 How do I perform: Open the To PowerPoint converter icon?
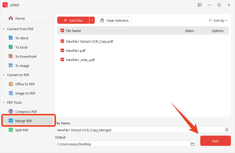tap(10, 56)
